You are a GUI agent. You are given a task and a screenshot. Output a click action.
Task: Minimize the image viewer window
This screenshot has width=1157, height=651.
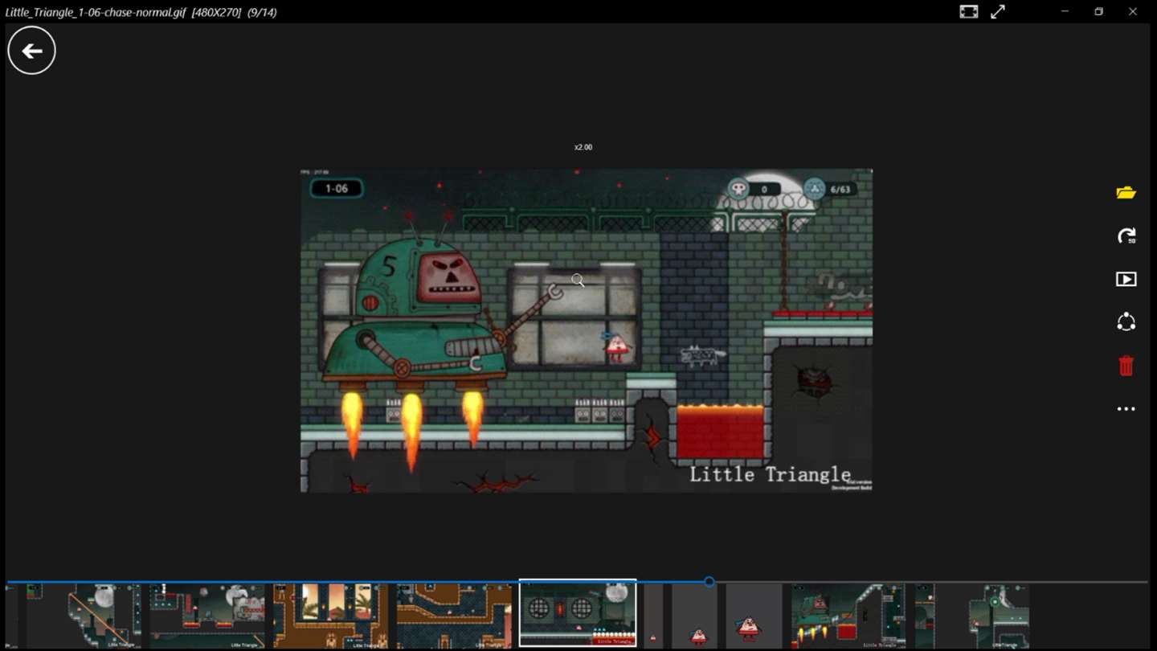click(x=1065, y=12)
